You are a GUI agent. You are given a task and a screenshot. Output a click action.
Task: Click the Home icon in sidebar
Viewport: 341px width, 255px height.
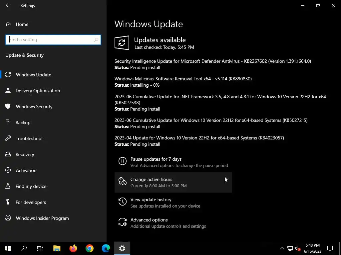(x=8, y=24)
